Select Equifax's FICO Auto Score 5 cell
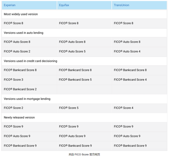This screenshot has width=169, height=157. (84, 52)
